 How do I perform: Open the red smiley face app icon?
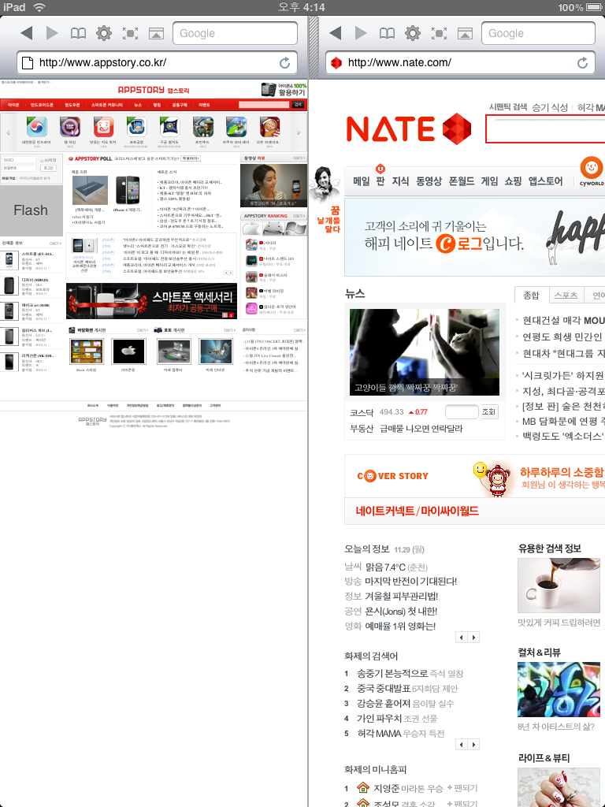103,127
